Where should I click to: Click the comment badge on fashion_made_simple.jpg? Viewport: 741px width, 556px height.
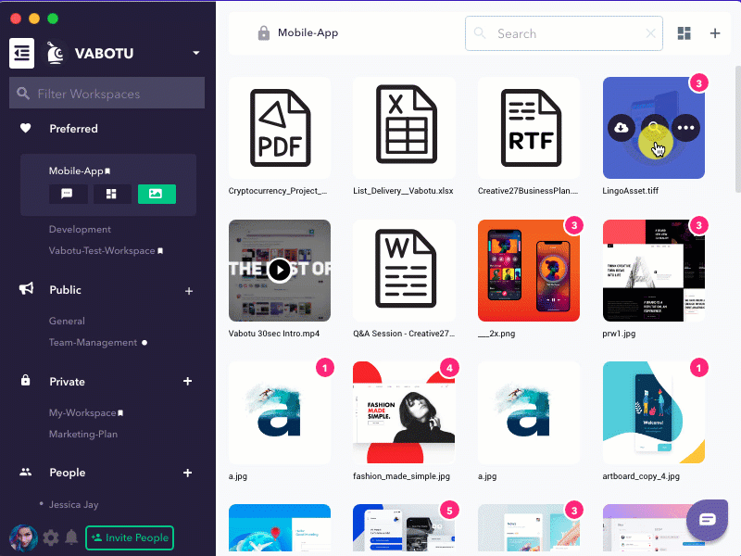pyautogui.click(x=449, y=368)
